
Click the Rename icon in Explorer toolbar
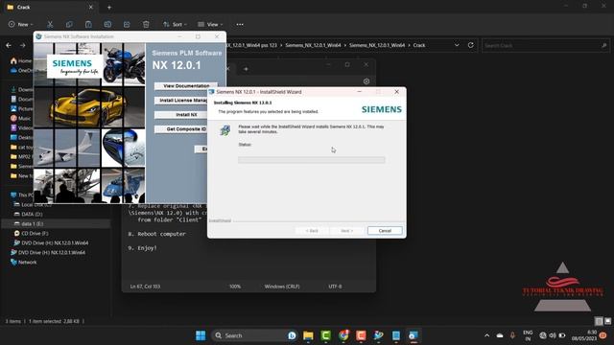[107, 24]
